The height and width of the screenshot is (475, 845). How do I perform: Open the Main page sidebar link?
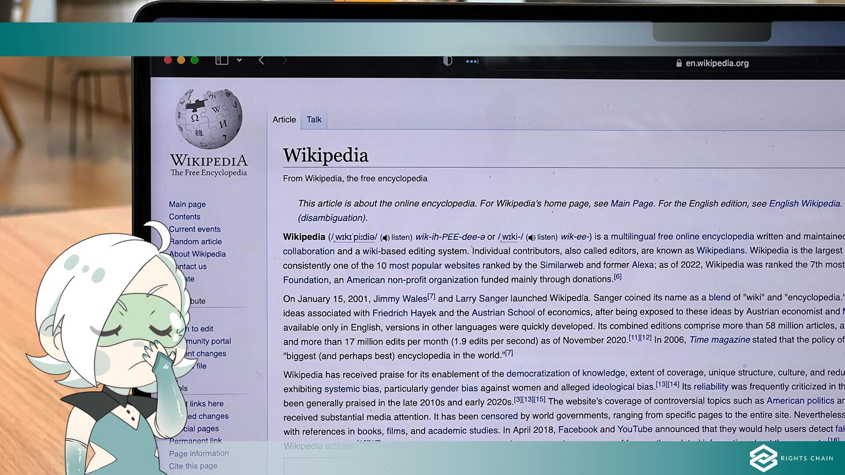click(x=187, y=204)
